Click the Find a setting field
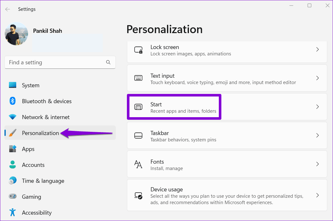This screenshot has height=221, width=333. point(60,62)
